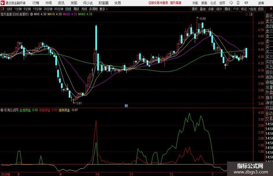The height and width of the screenshot is (176, 273).
Task: Open the 版面 menu
Action: (x=204, y=3)
